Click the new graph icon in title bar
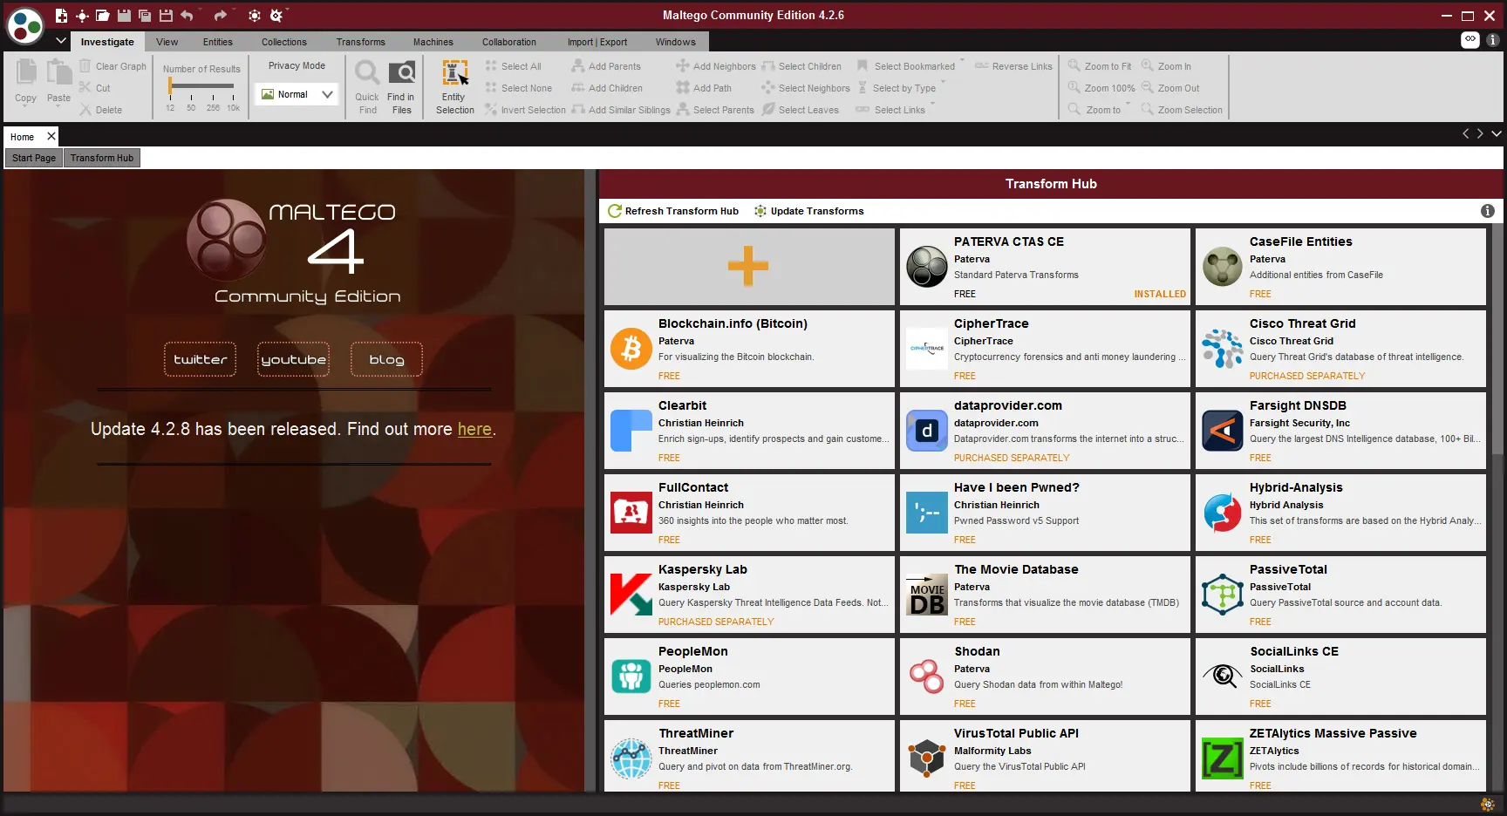Screen dimensions: 1507x816 pyautogui.click(x=61, y=16)
